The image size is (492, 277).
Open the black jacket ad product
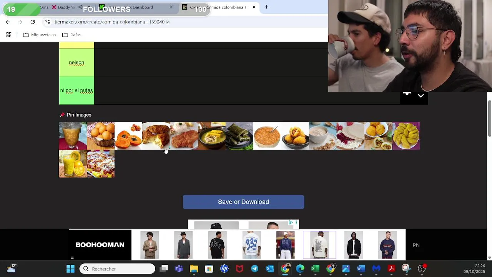click(353, 245)
